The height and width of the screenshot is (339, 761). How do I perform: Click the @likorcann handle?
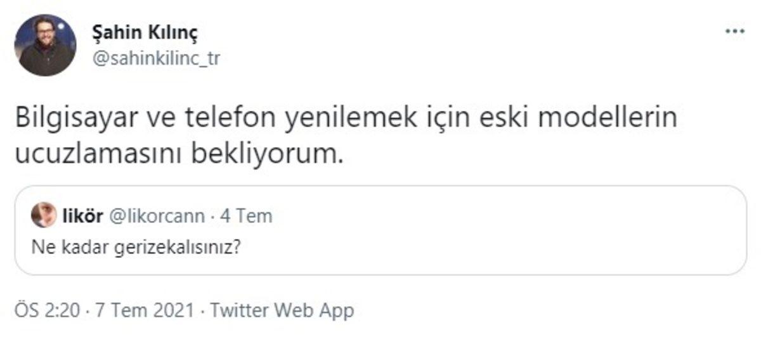158,216
